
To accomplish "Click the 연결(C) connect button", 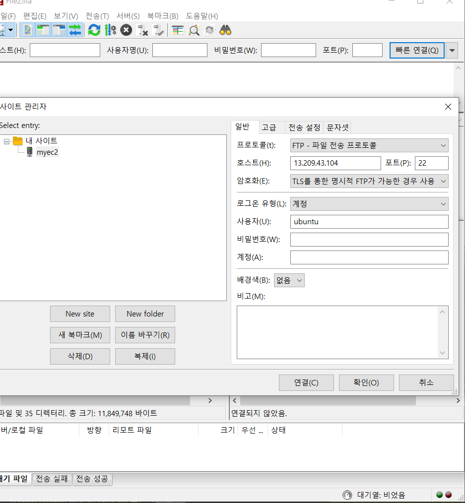I will (306, 382).
